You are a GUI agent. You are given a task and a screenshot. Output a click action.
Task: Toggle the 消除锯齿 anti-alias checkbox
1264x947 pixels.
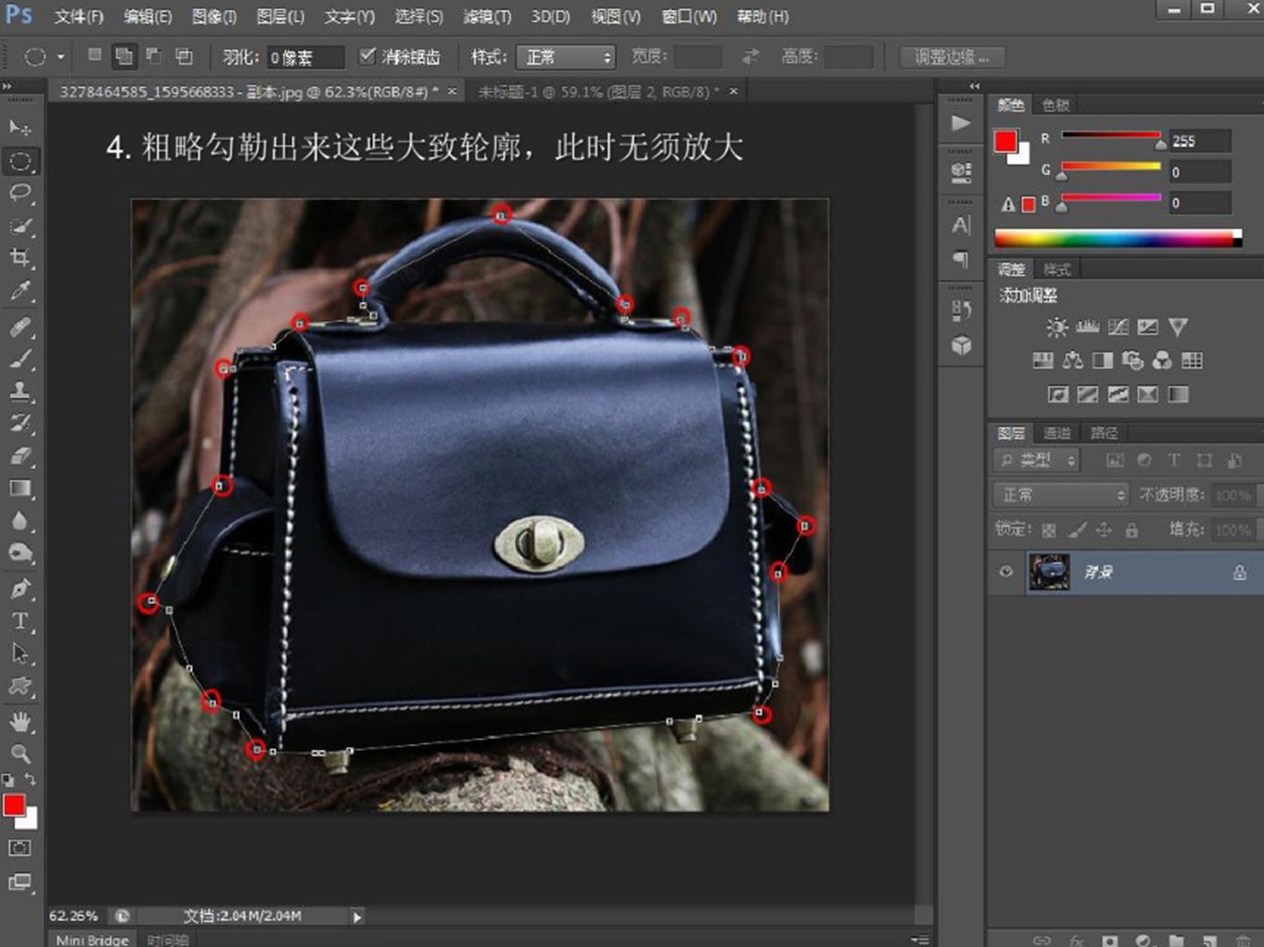click(368, 57)
